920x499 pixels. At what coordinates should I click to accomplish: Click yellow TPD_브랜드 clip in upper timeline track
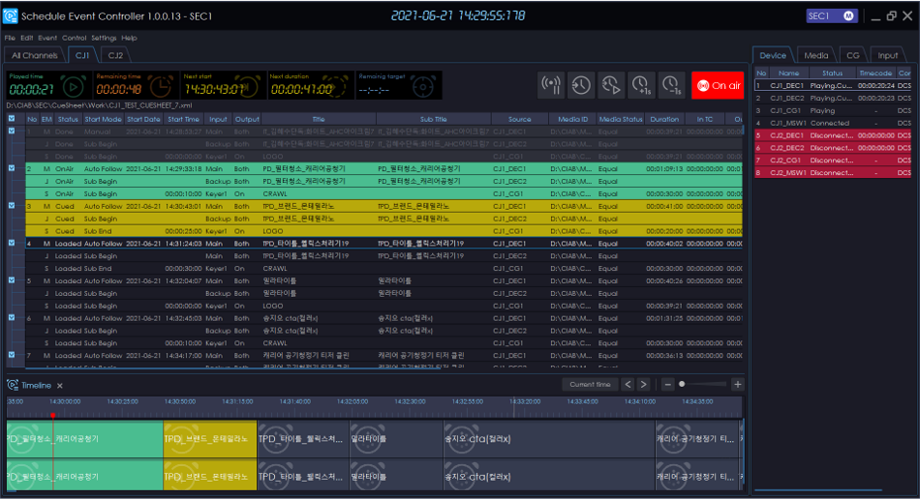[x=210, y=439]
